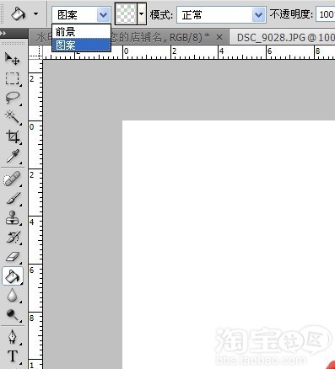
Task: Select the Eyedropper tool
Action: (13, 156)
